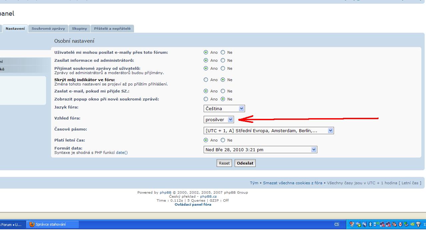
Task: Click the NVIDIA tray icon
Action: (x=413, y=224)
